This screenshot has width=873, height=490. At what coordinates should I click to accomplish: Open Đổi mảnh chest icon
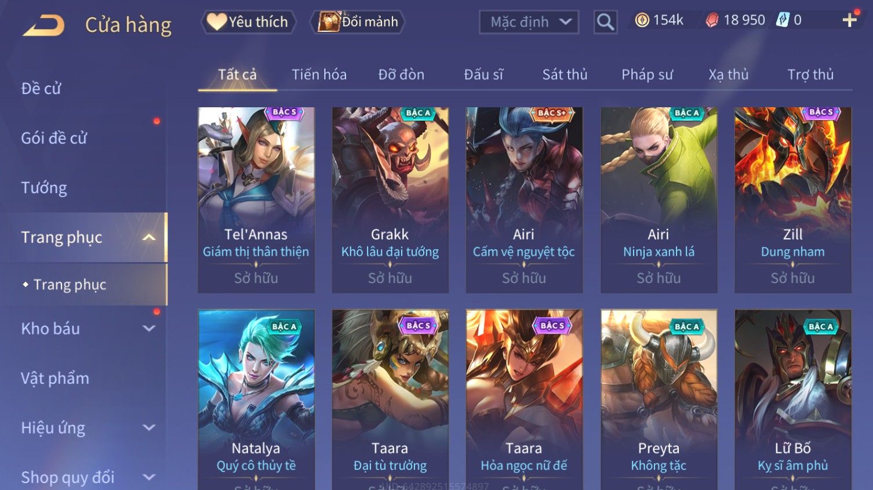coord(358,22)
